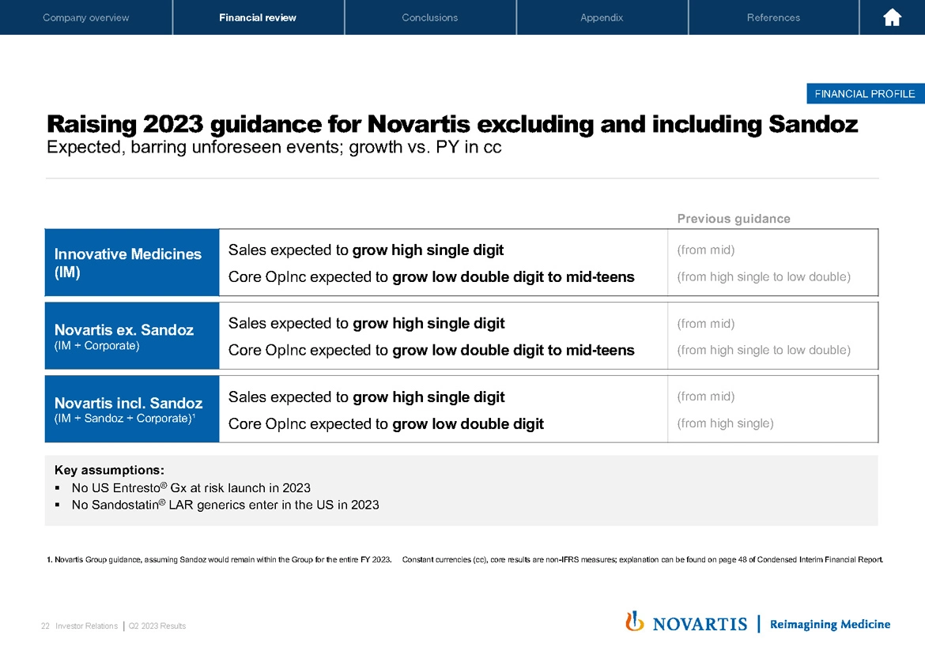Click the Reimagining Medicine tagline
This screenshot has width=925, height=654.
829,624
